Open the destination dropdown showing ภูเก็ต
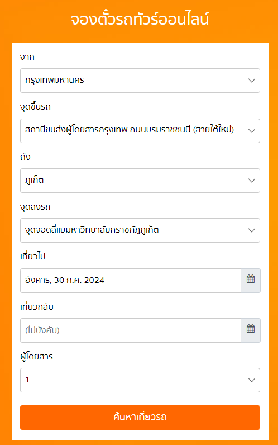 [140, 181]
